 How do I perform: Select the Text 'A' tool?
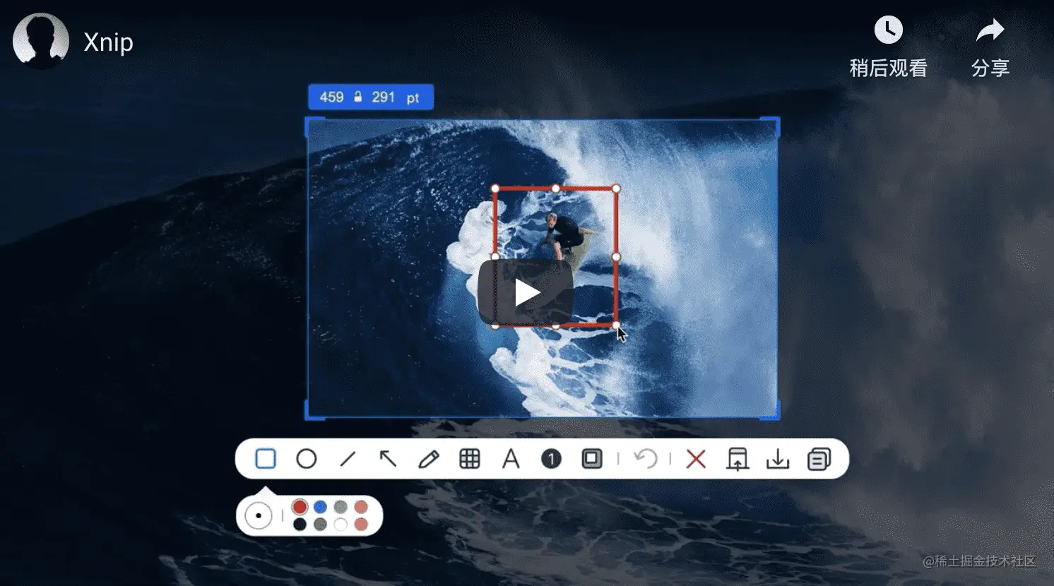tap(511, 459)
